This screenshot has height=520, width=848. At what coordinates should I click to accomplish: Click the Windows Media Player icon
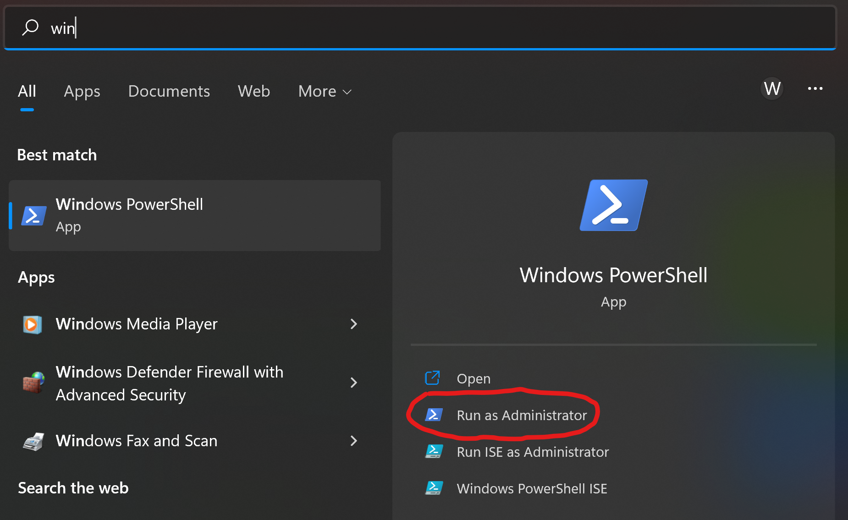[x=33, y=324]
